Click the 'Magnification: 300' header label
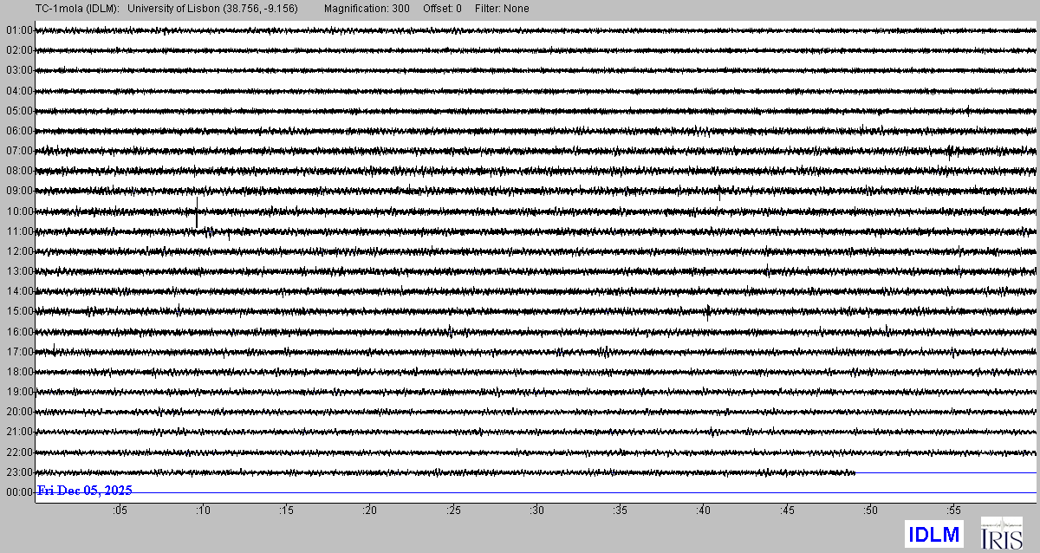This screenshot has height=553, width=1040. (x=367, y=9)
